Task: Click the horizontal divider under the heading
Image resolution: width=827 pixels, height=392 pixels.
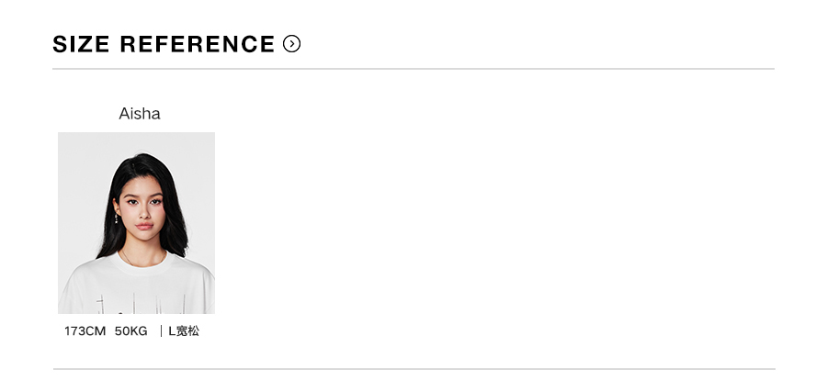Action: click(x=413, y=69)
